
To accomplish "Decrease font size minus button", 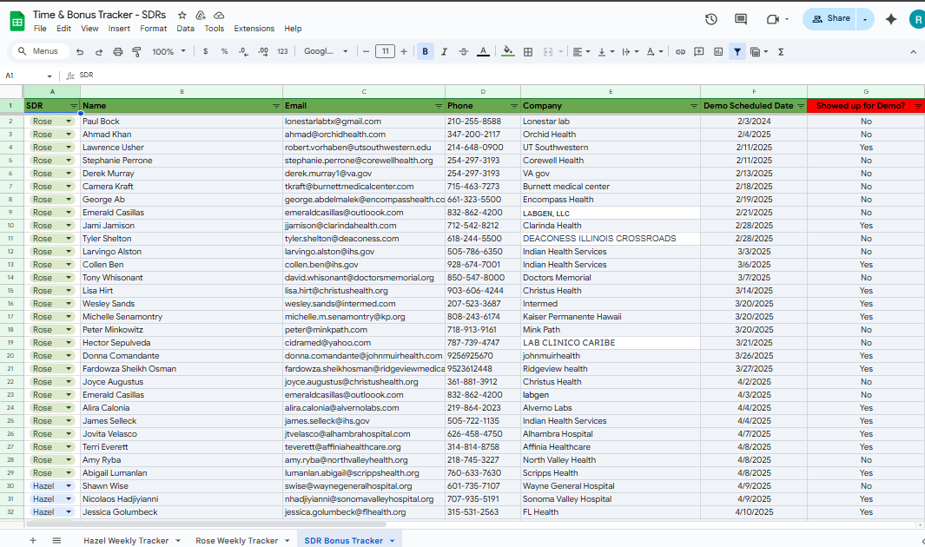I will click(x=366, y=52).
